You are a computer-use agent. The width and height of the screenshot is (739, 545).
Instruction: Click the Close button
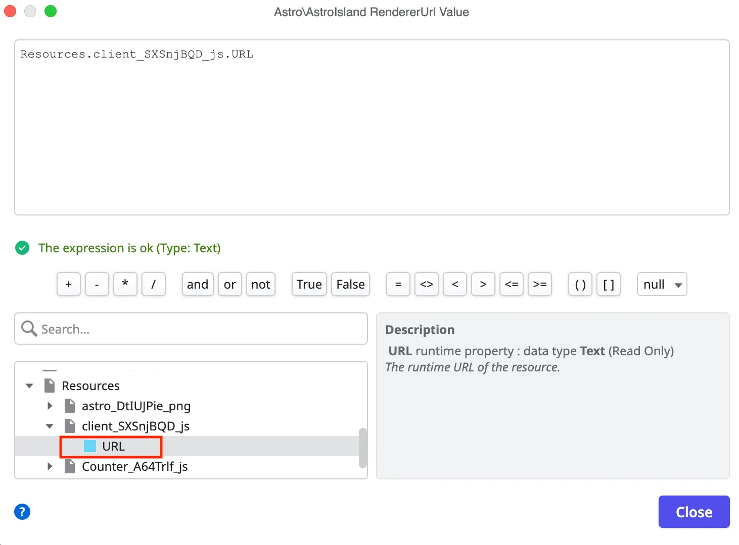pyautogui.click(x=694, y=512)
